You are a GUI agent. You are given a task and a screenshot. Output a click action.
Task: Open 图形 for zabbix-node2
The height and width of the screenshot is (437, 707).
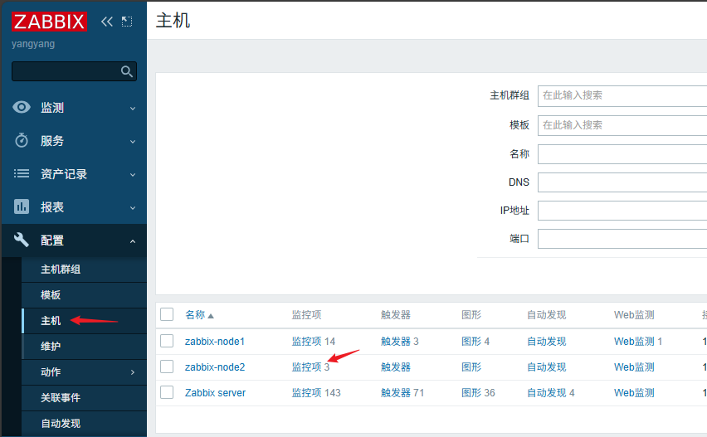click(471, 367)
